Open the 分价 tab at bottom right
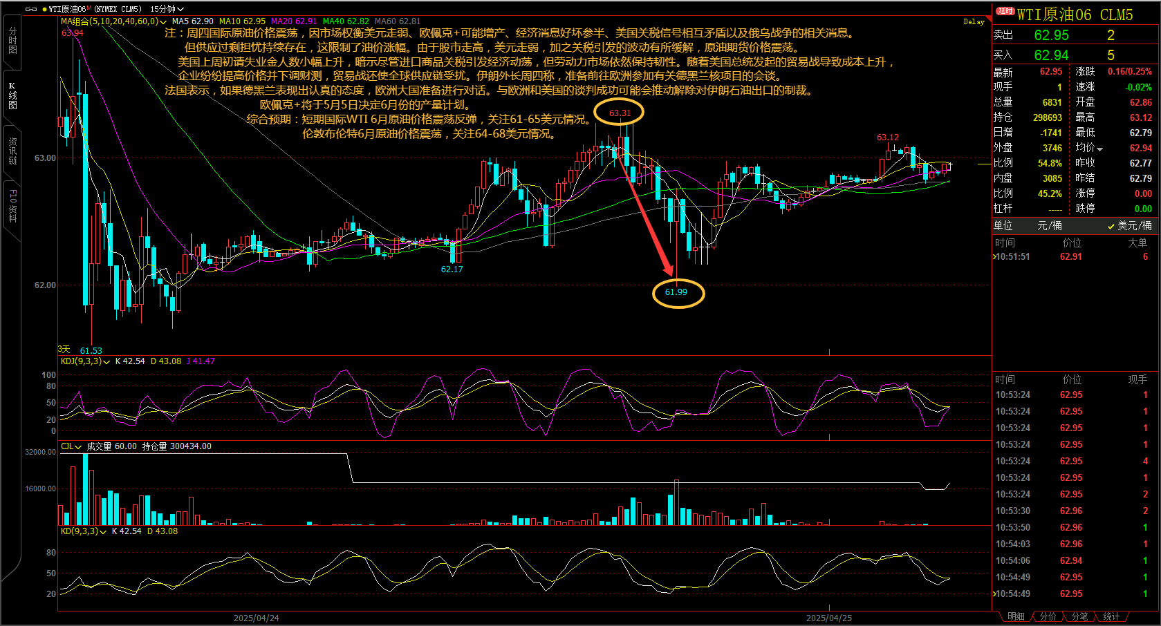Image resolution: width=1161 pixels, height=626 pixels. 1048,616
